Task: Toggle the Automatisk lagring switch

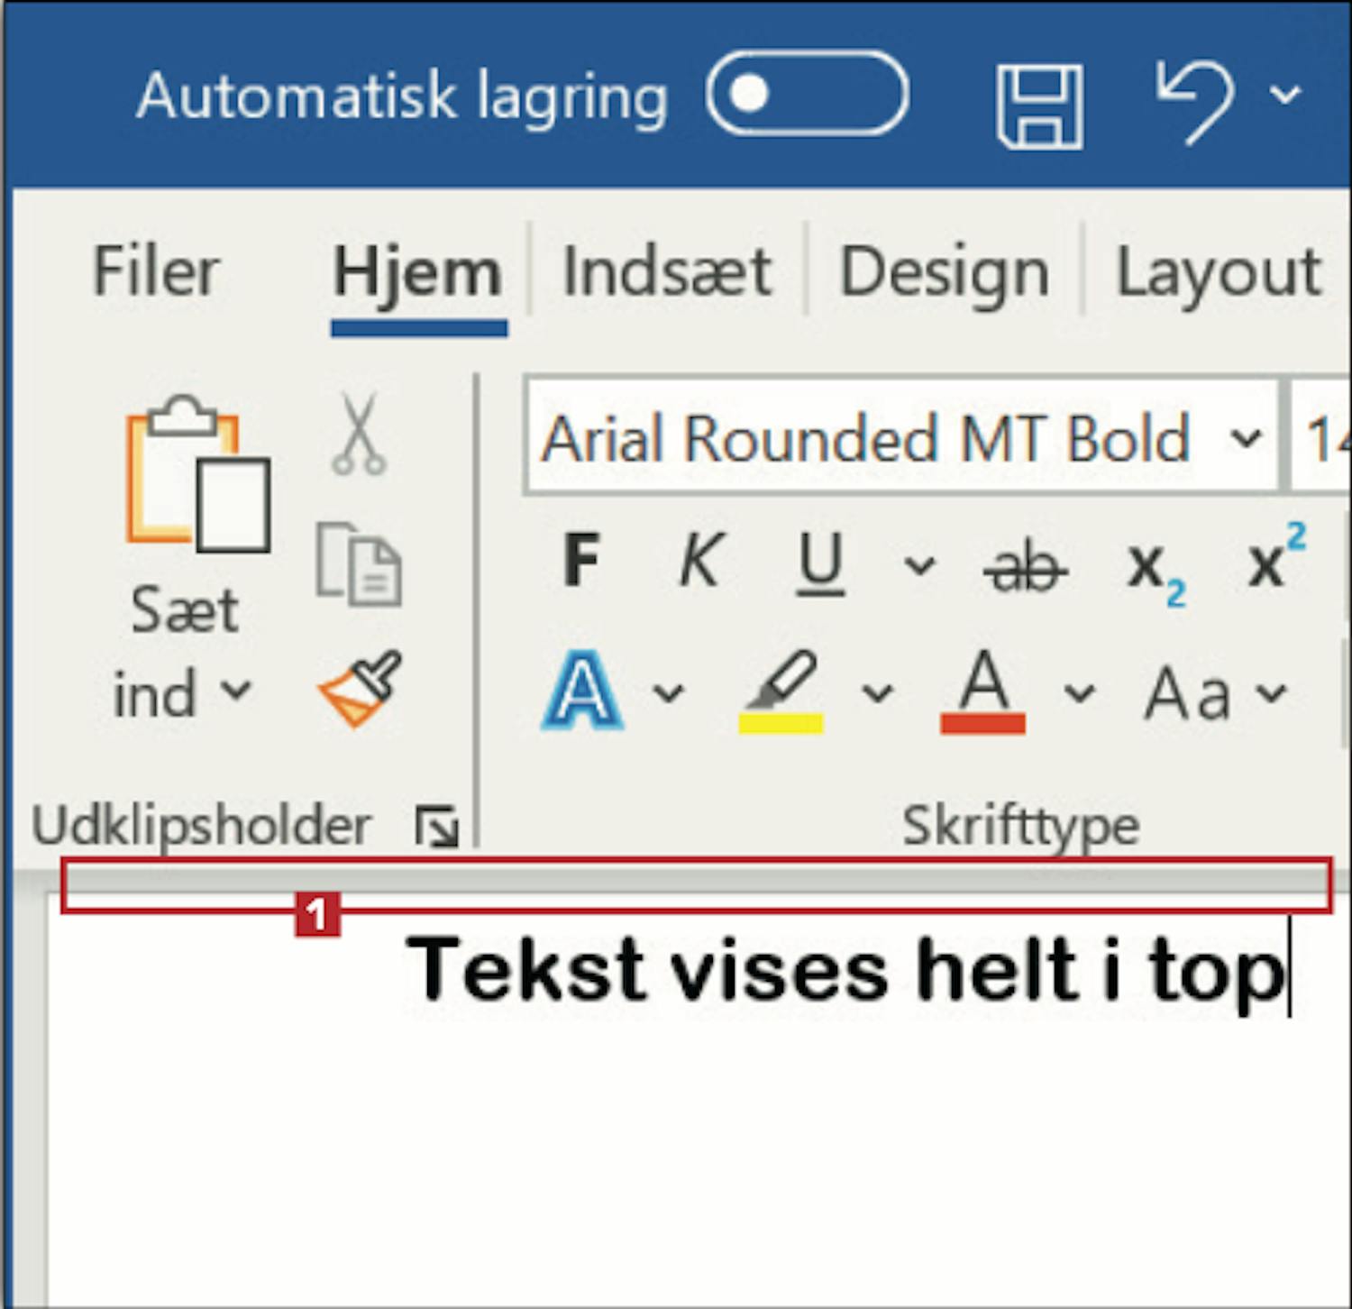Action: pos(807,94)
